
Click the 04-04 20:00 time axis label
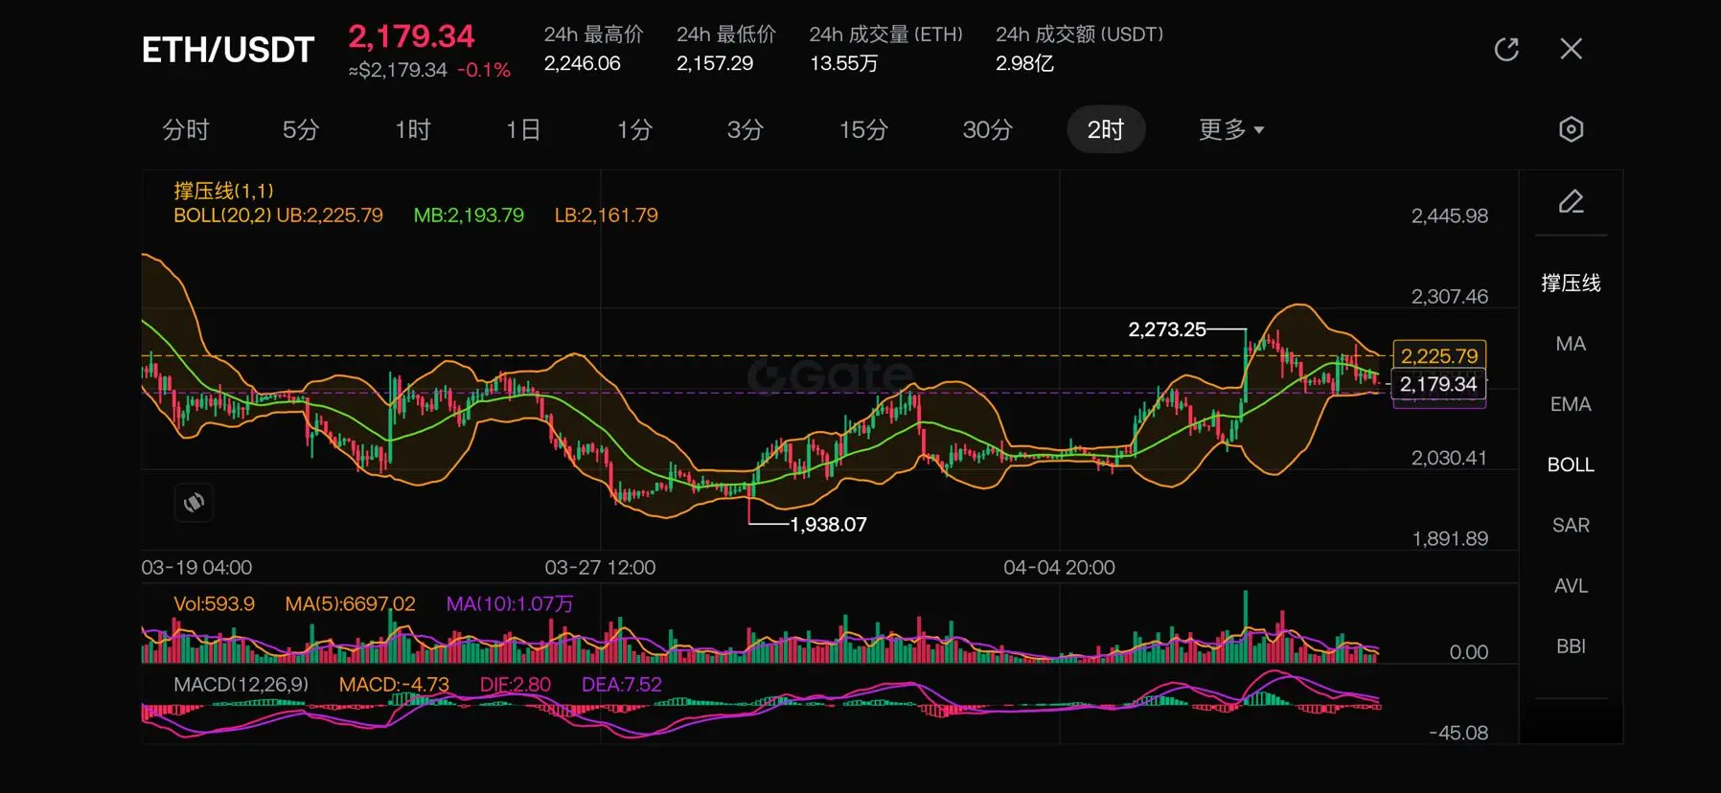(x=1059, y=568)
